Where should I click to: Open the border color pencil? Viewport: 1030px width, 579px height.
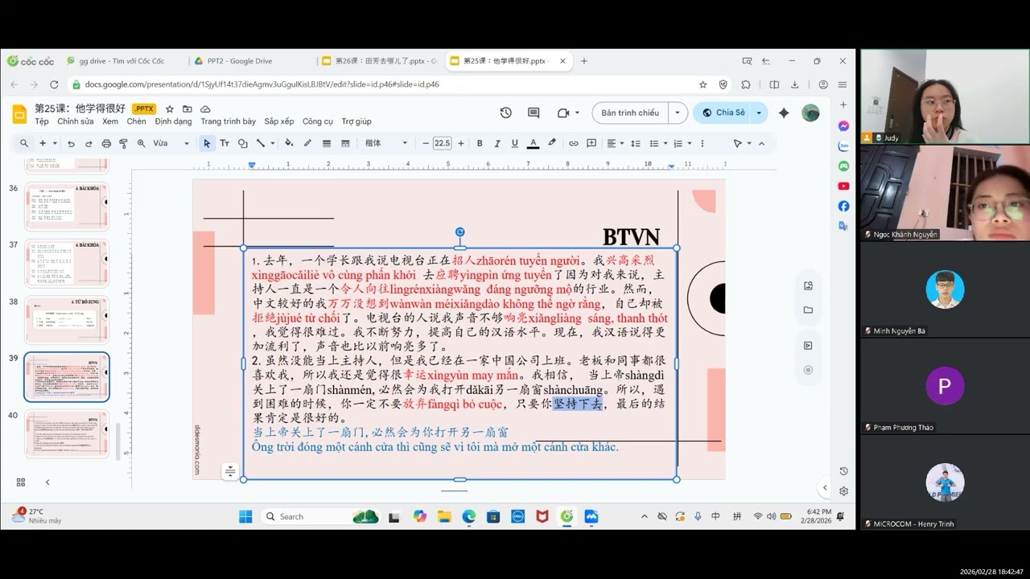pos(307,143)
